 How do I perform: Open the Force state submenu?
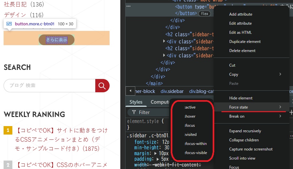pyautogui.click(x=252, y=107)
